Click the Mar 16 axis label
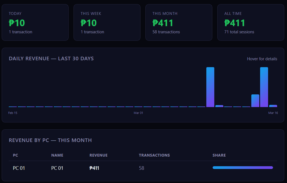This screenshot has width=287, height=183. pyautogui.click(x=273, y=113)
